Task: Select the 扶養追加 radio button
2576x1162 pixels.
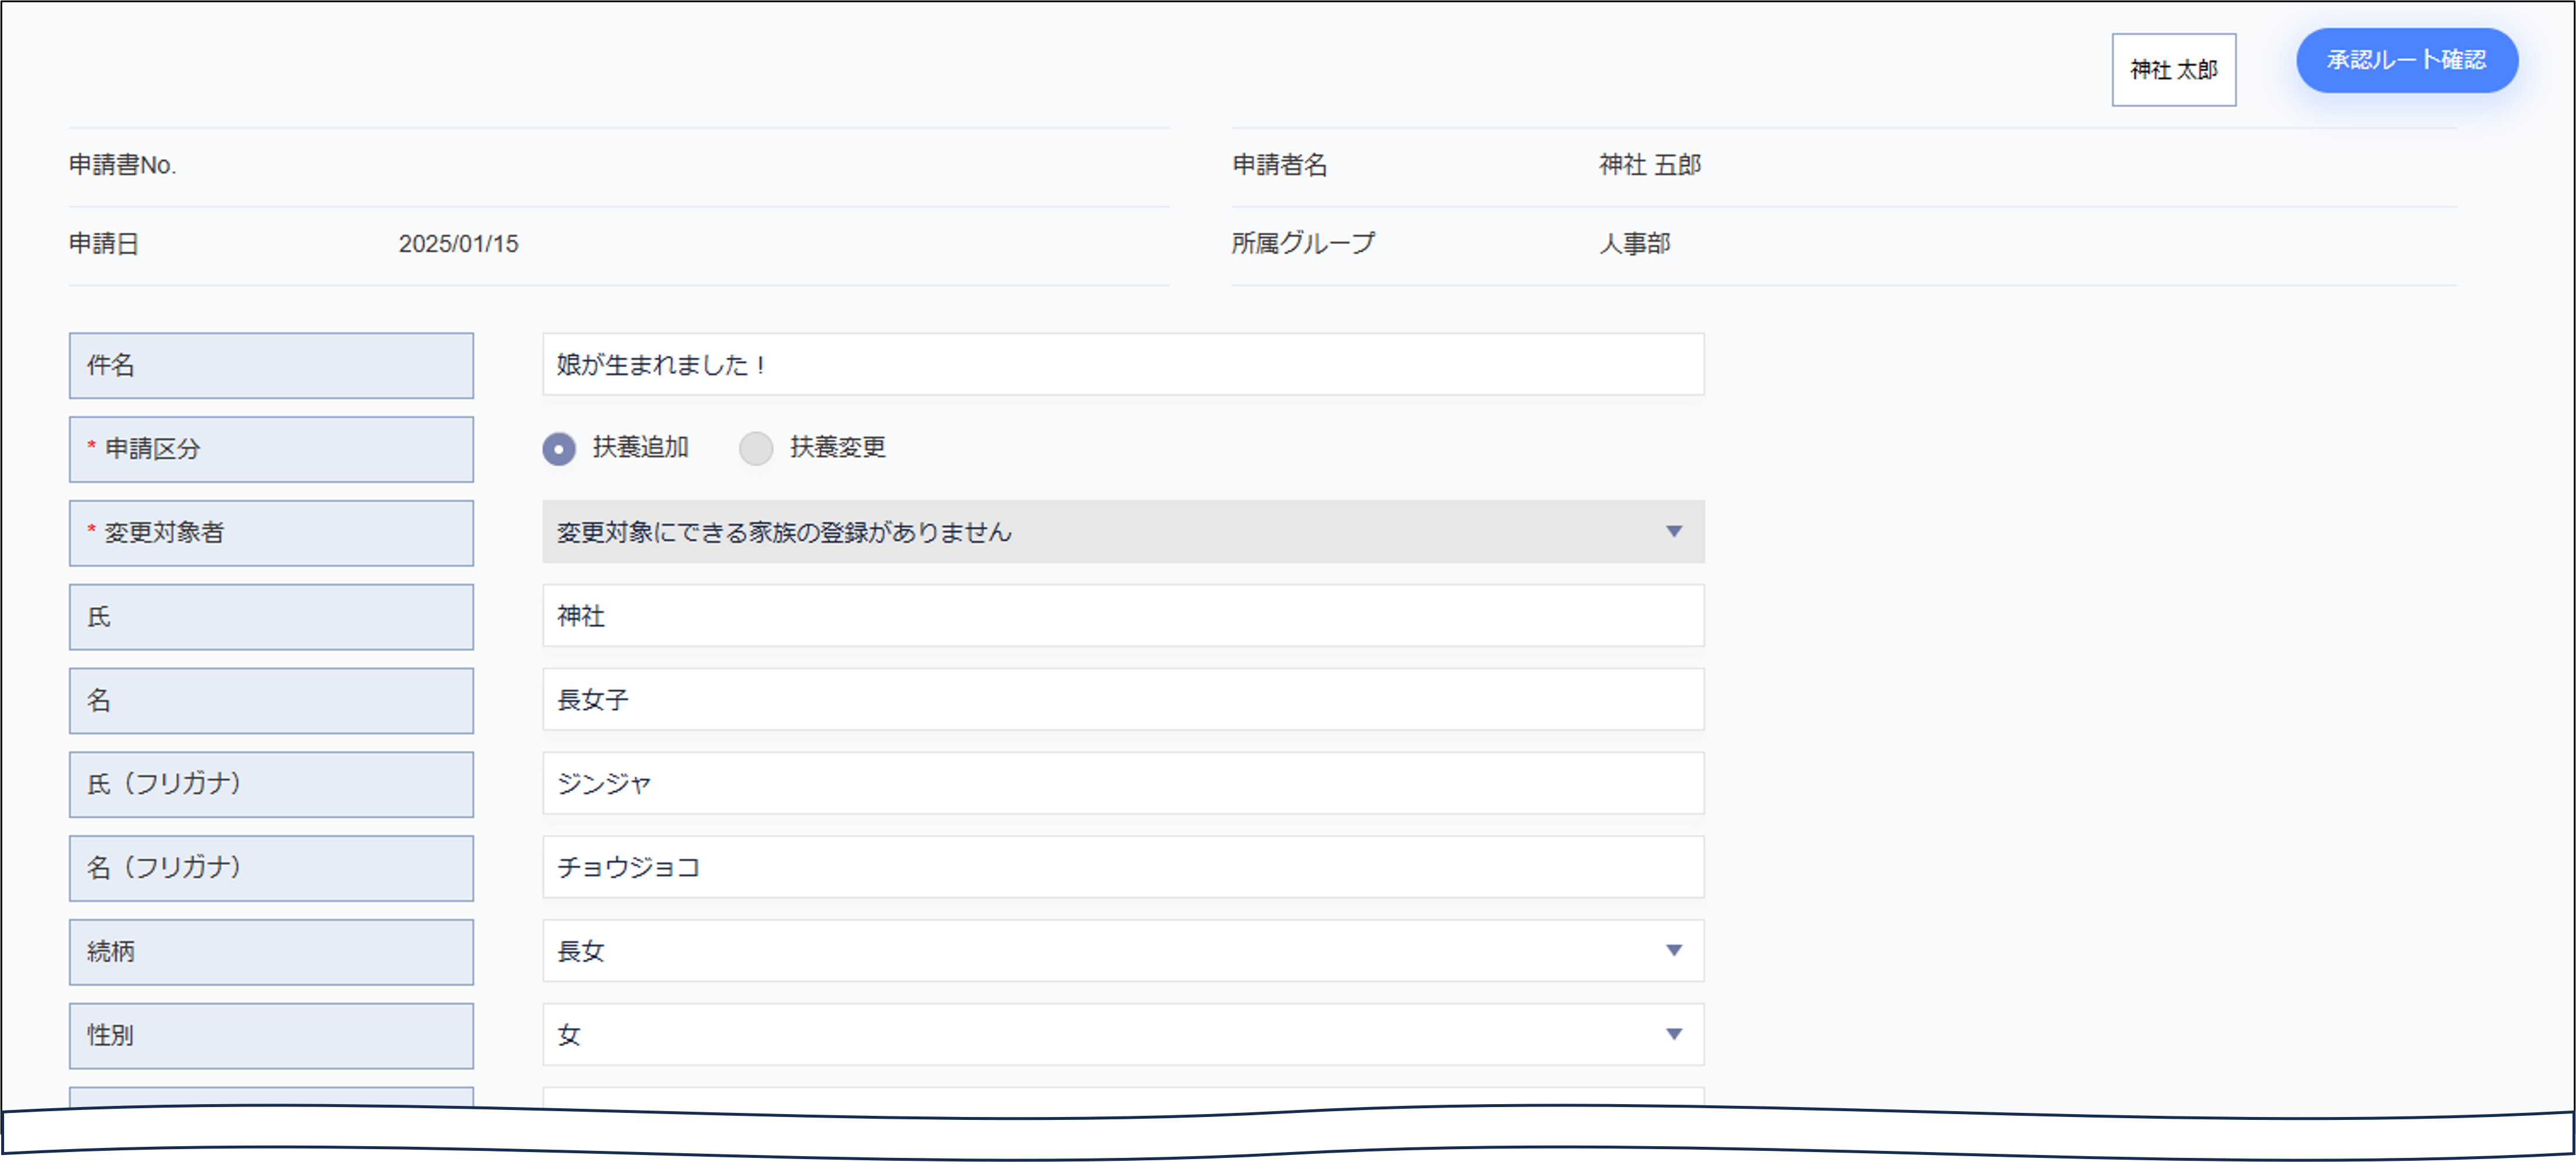Action: [x=559, y=448]
